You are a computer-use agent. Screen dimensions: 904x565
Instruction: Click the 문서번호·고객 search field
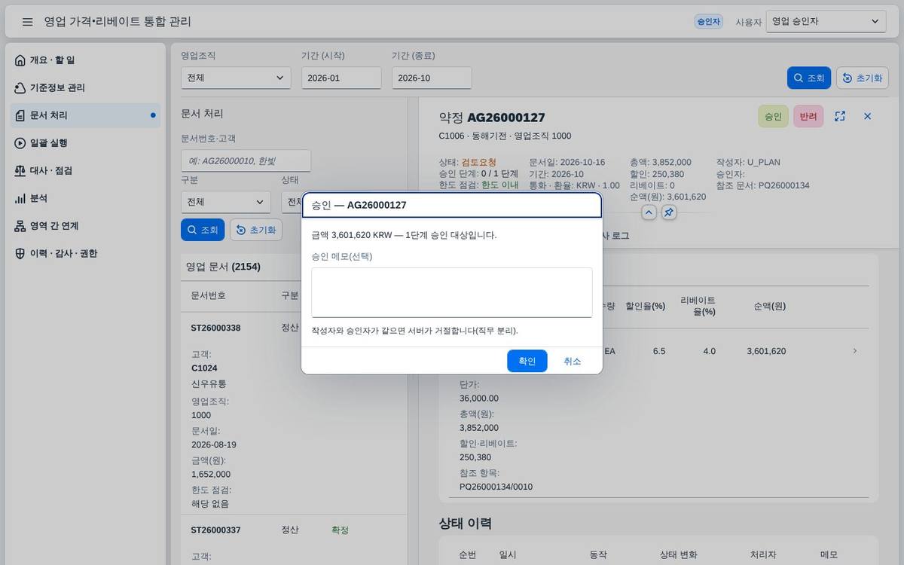click(x=246, y=160)
